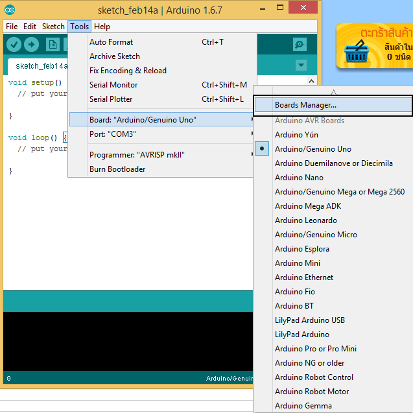Click the Upload arrow toolbar icon

(31, 45)
